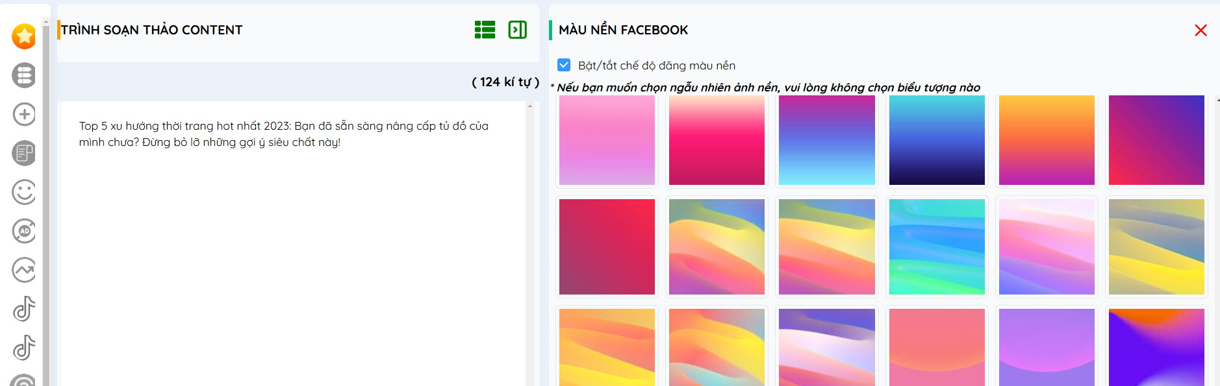Click the Trình soạn thảo content heading
The height and width of the screenshot is (386, 1220).
pos(151,30)
